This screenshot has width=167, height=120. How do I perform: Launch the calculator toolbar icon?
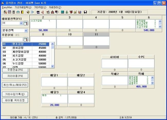14,12
